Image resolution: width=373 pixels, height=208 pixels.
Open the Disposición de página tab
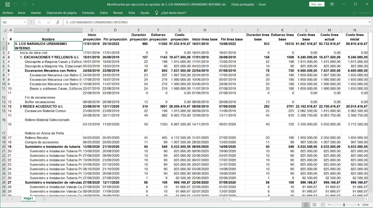(x=61, y=13)
